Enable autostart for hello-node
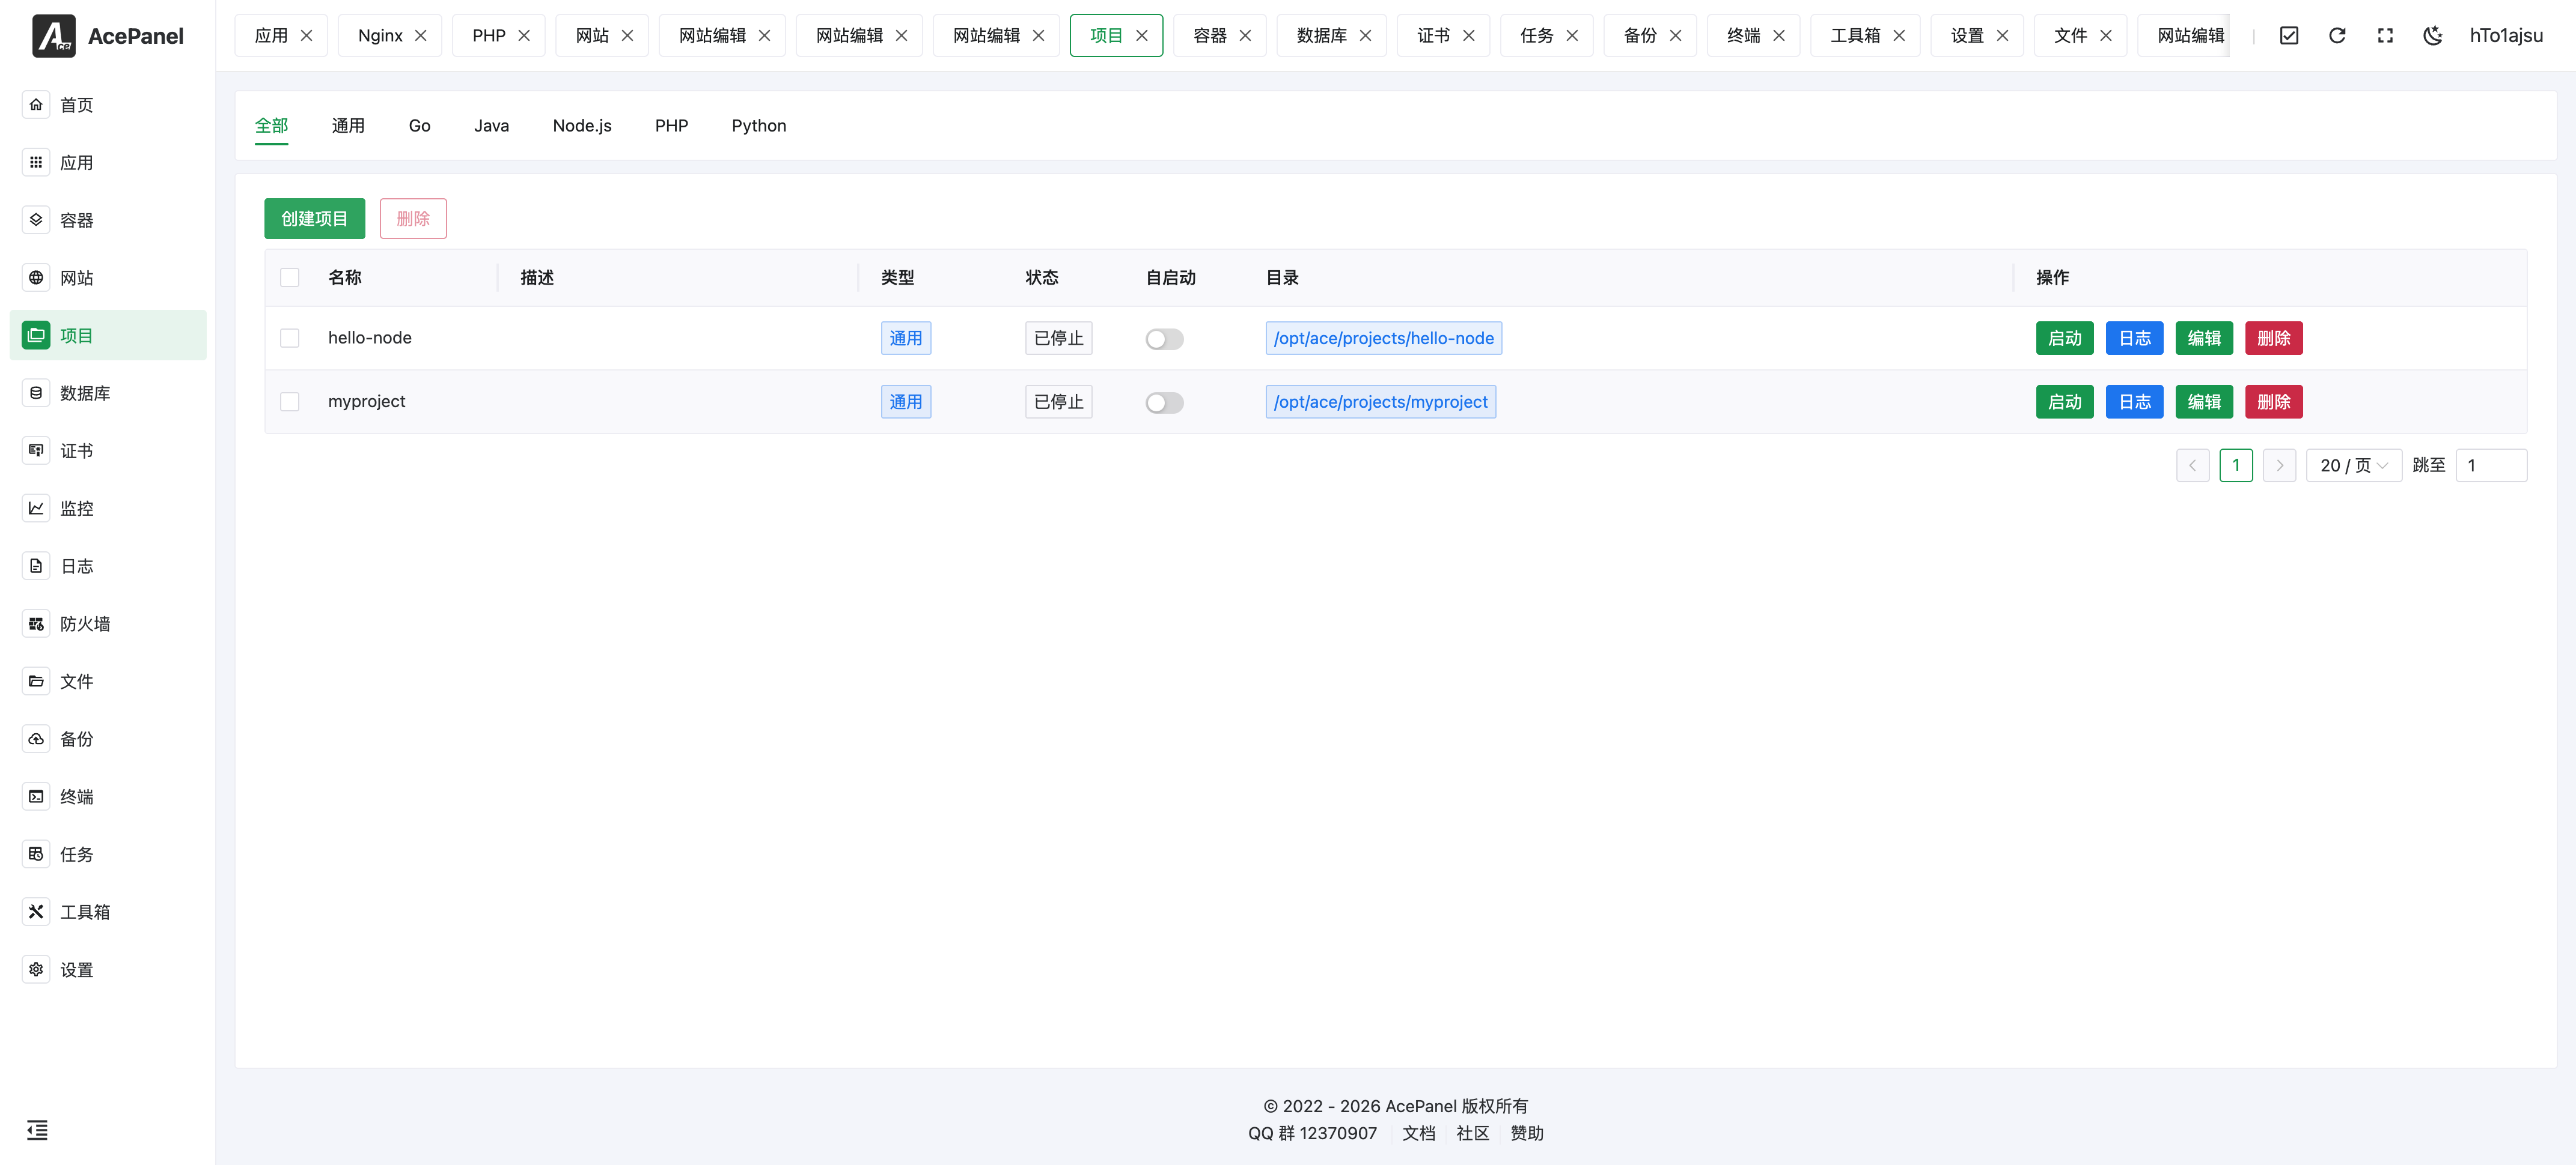This screenshot has width=2576, height=1165. click(x=1164, y=340)
